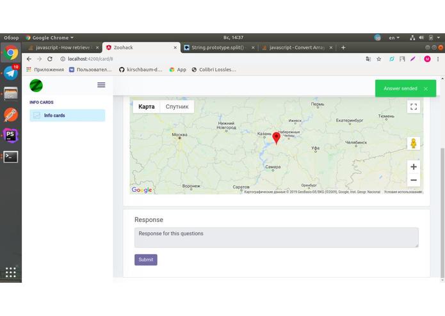Click the Google logo on map
This screenshot has height=316, width=445.
pos(142,190)
